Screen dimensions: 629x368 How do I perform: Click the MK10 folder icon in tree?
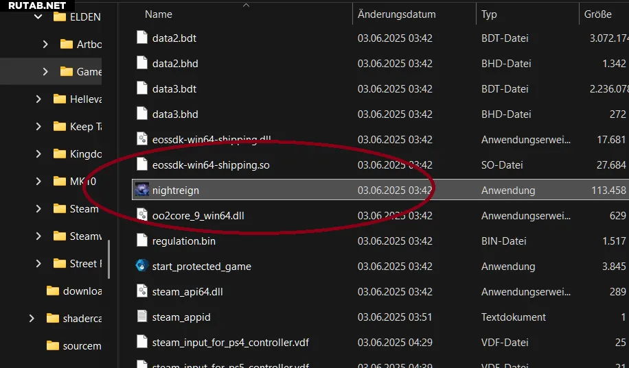point(60,182)
